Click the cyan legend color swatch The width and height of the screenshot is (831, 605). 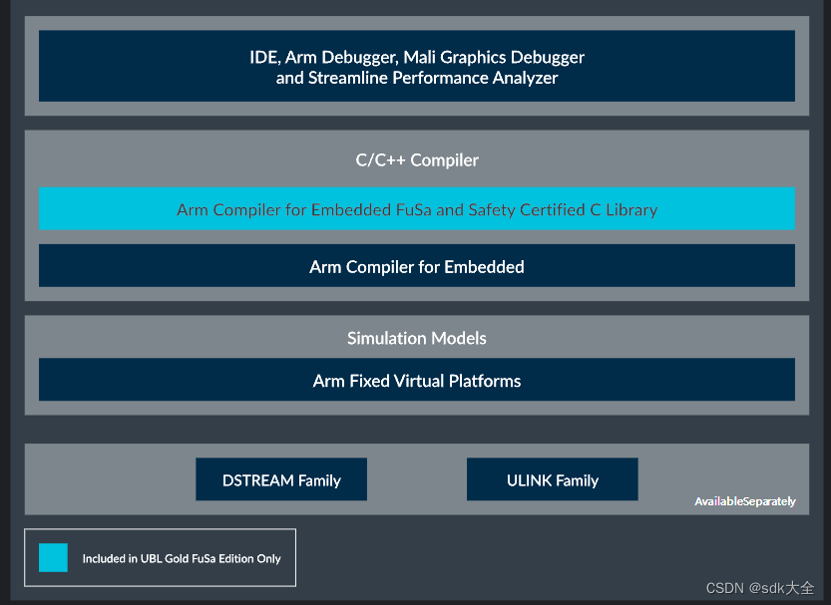[53, 558]
